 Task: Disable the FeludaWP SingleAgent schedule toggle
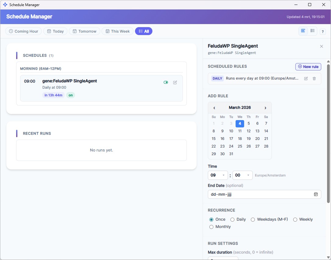166,82
